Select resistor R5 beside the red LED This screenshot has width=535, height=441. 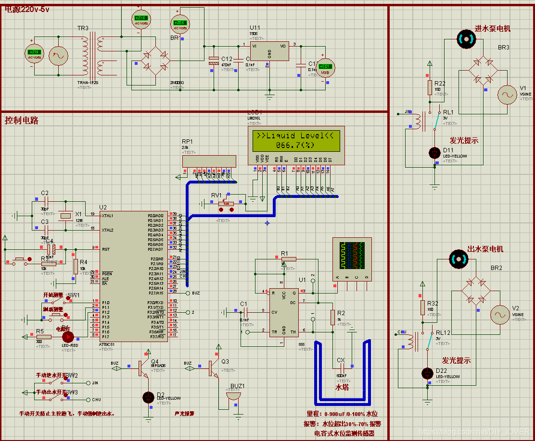(44, 337)
